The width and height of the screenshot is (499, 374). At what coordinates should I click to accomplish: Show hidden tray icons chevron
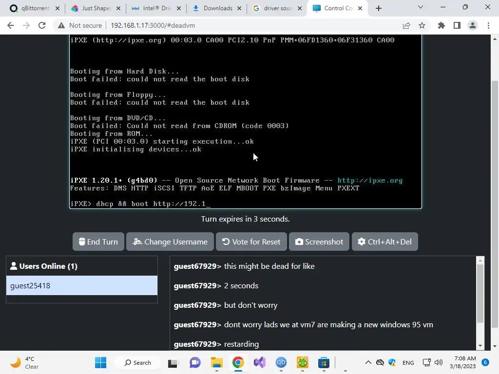(x=368, y=362)
